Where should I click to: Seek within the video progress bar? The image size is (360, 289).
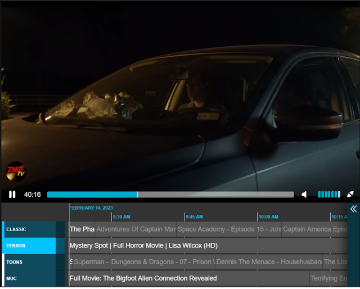click(170, 195)
